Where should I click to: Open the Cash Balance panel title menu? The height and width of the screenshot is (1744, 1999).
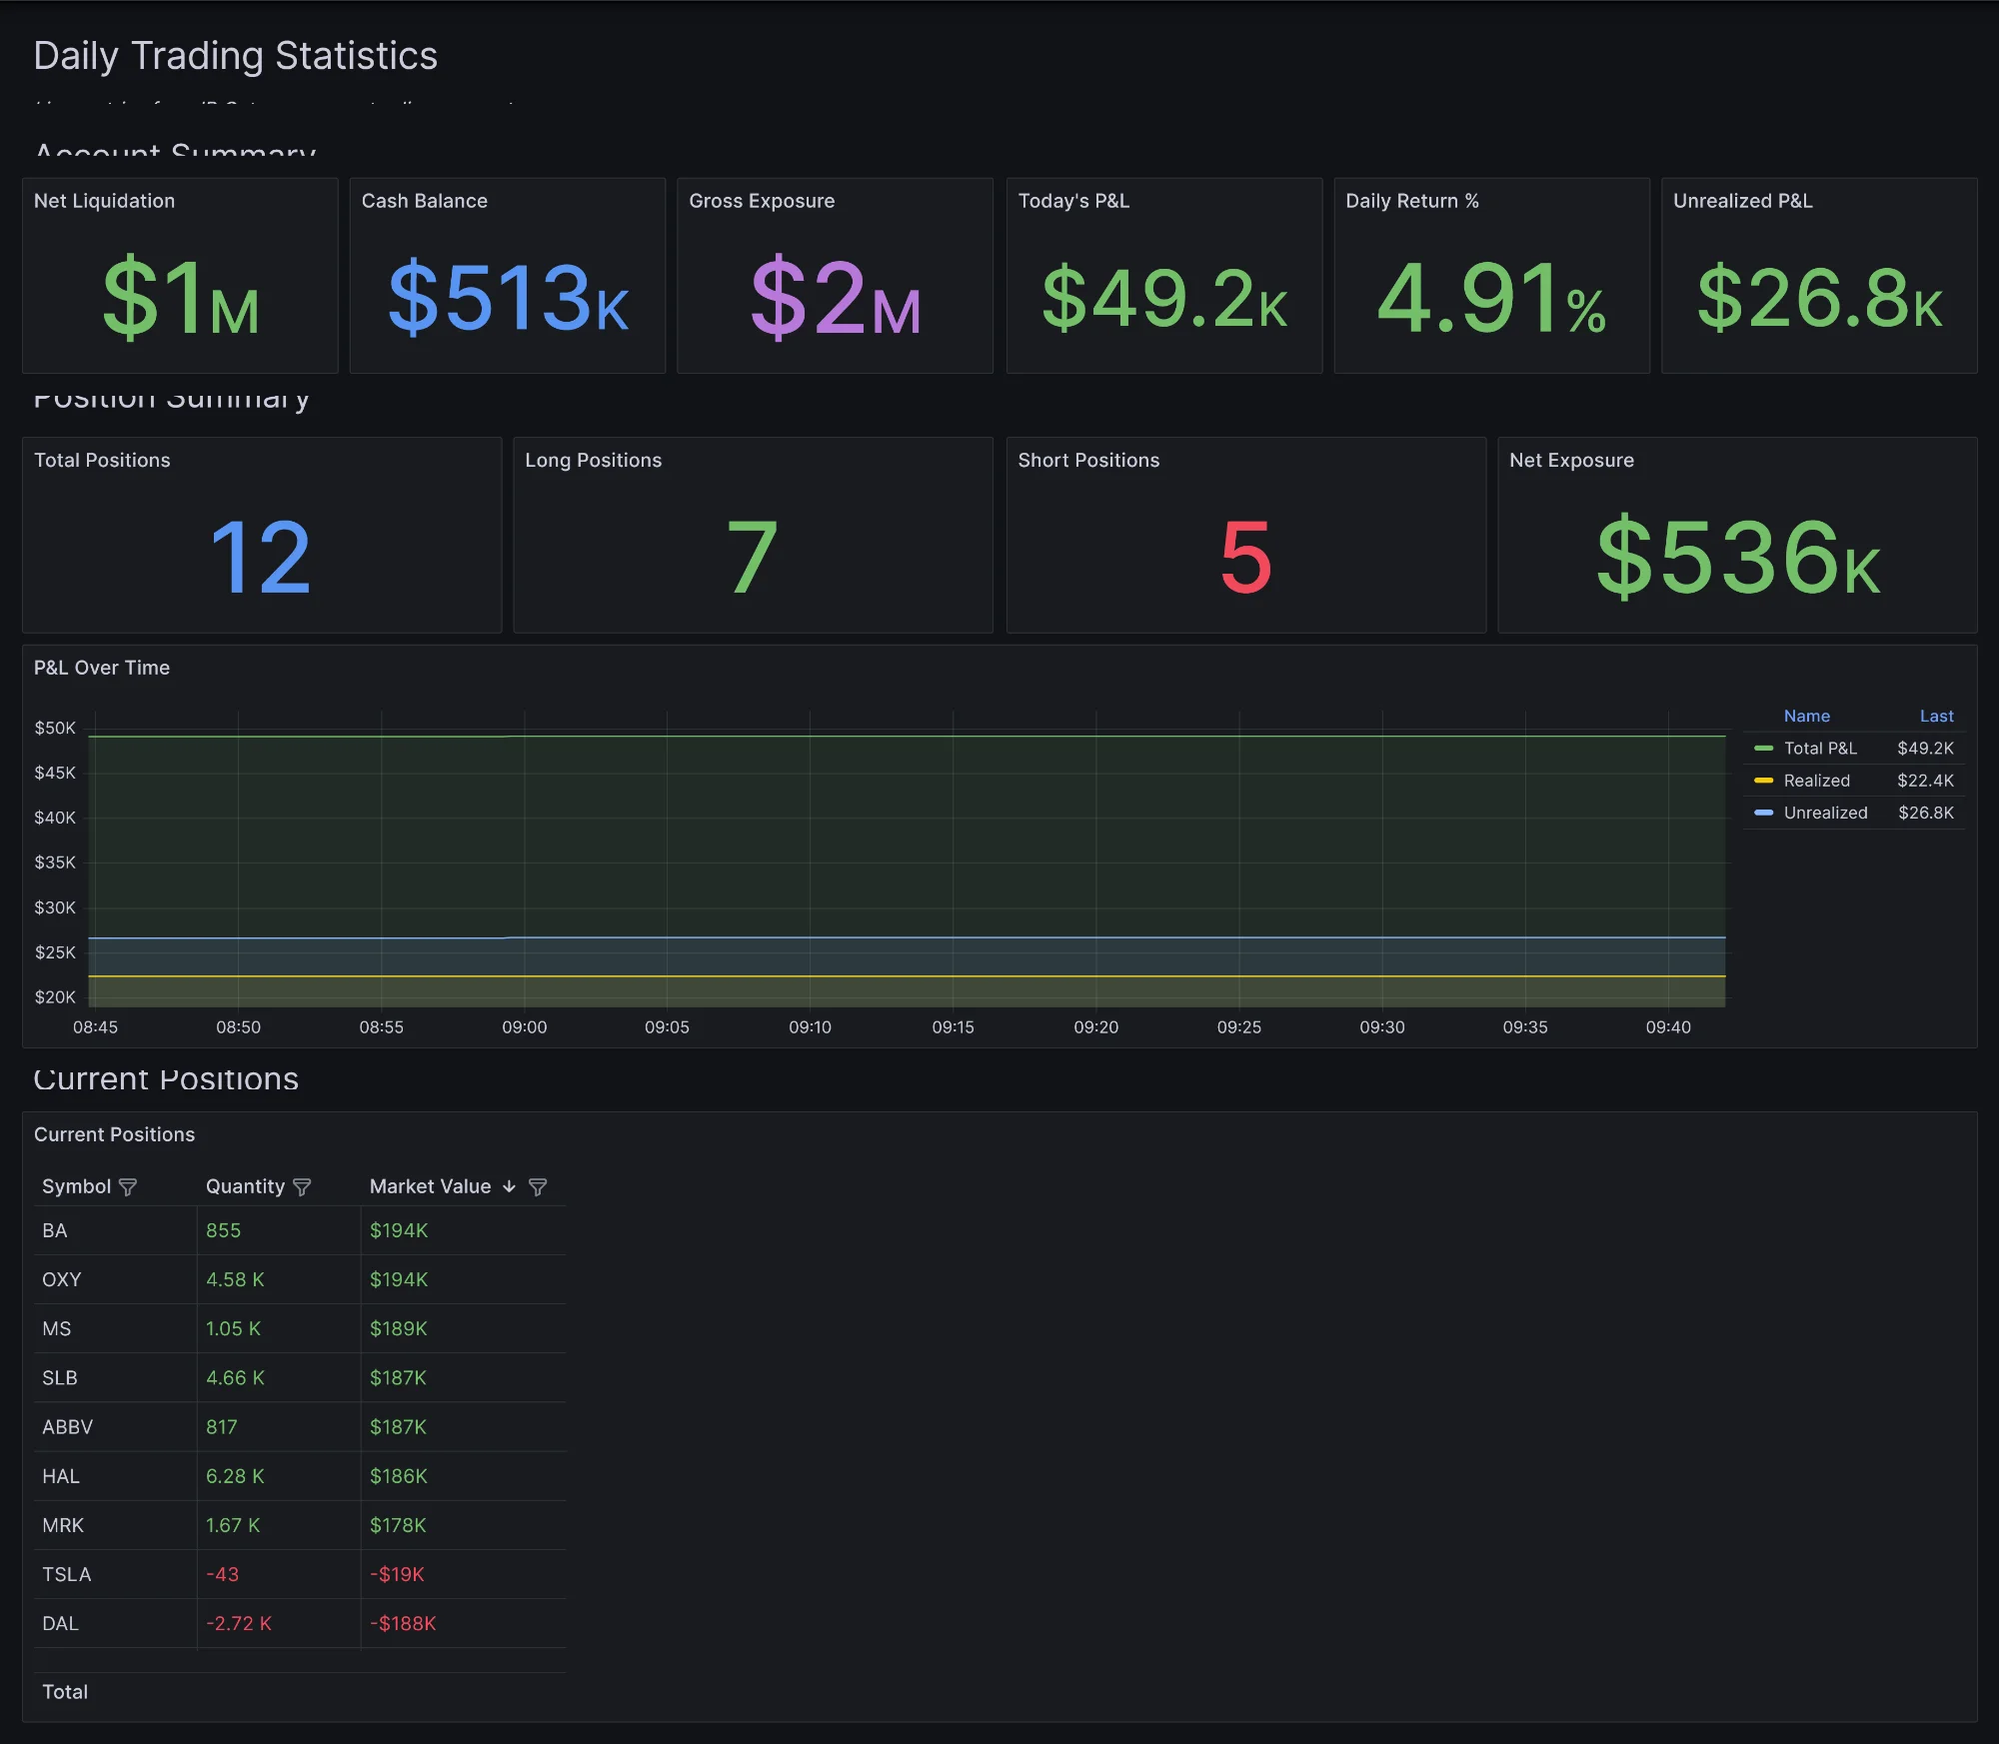click(x=424, y=201)
